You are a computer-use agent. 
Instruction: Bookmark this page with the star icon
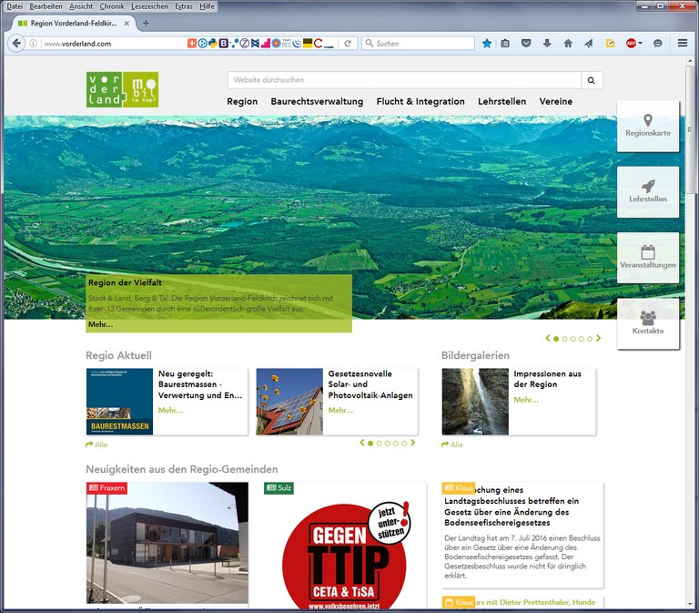click(487, 43)
